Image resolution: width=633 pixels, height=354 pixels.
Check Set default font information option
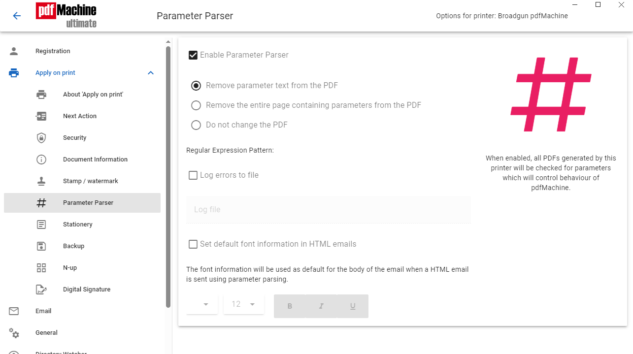193,244
